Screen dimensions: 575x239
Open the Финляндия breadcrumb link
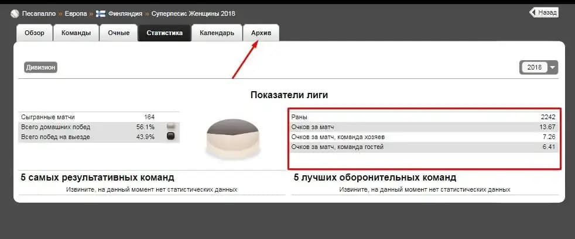tap(125, 14)
